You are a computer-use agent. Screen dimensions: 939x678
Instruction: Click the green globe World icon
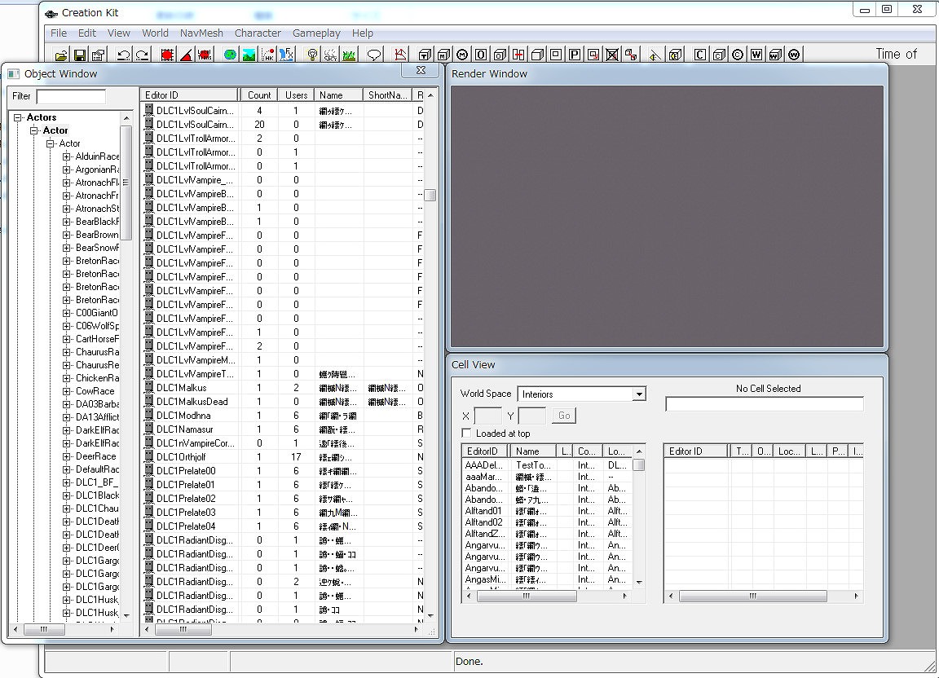(230, 55)
